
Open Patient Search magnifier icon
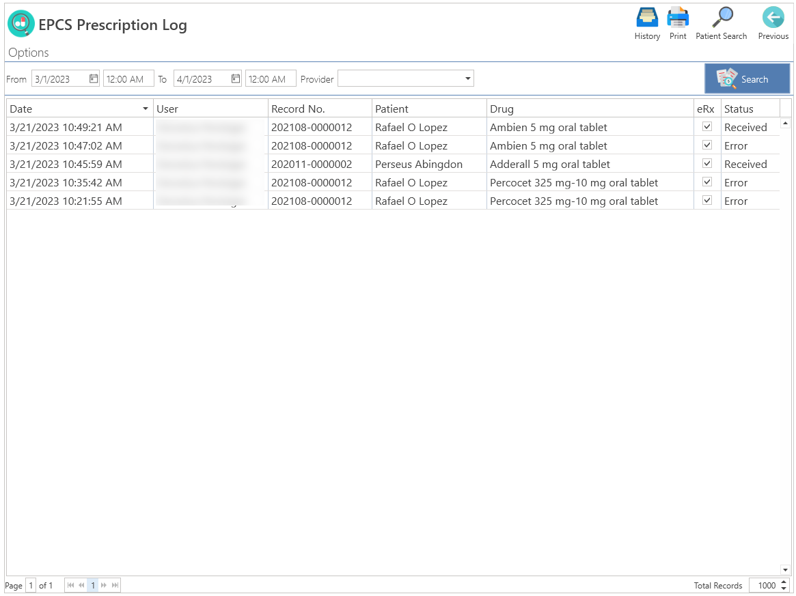click(x=722, y=18)
